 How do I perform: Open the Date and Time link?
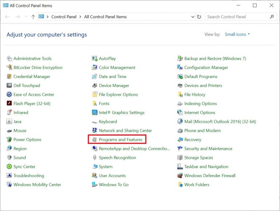click(113, 77)
